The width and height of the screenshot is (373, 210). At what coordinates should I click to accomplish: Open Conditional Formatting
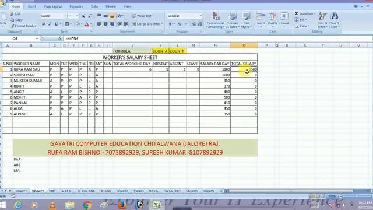pos(215,20)
